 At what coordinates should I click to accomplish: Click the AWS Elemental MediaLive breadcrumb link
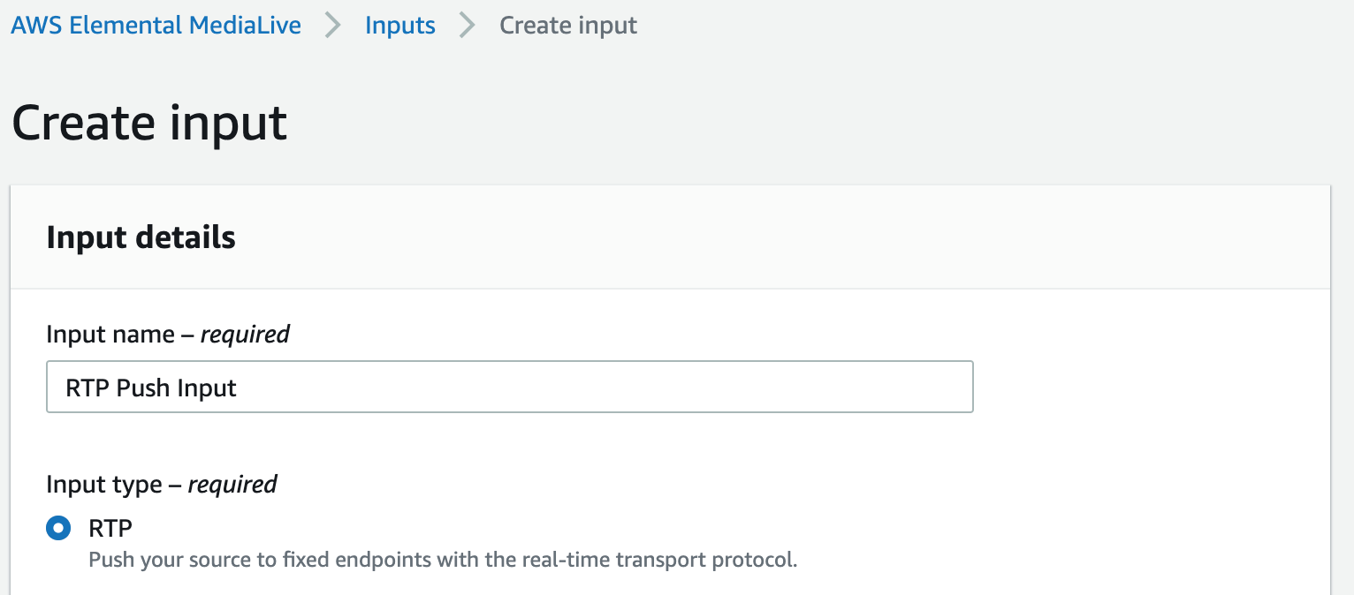156,25
